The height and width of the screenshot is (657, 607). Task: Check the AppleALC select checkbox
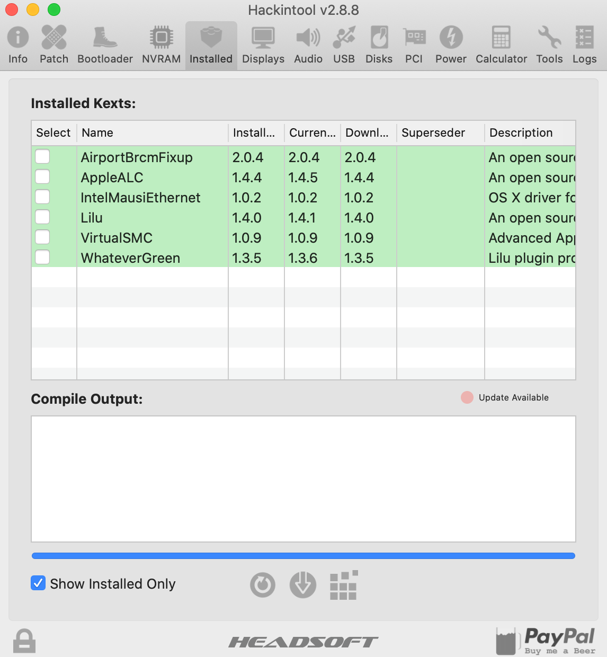[42, 176]
